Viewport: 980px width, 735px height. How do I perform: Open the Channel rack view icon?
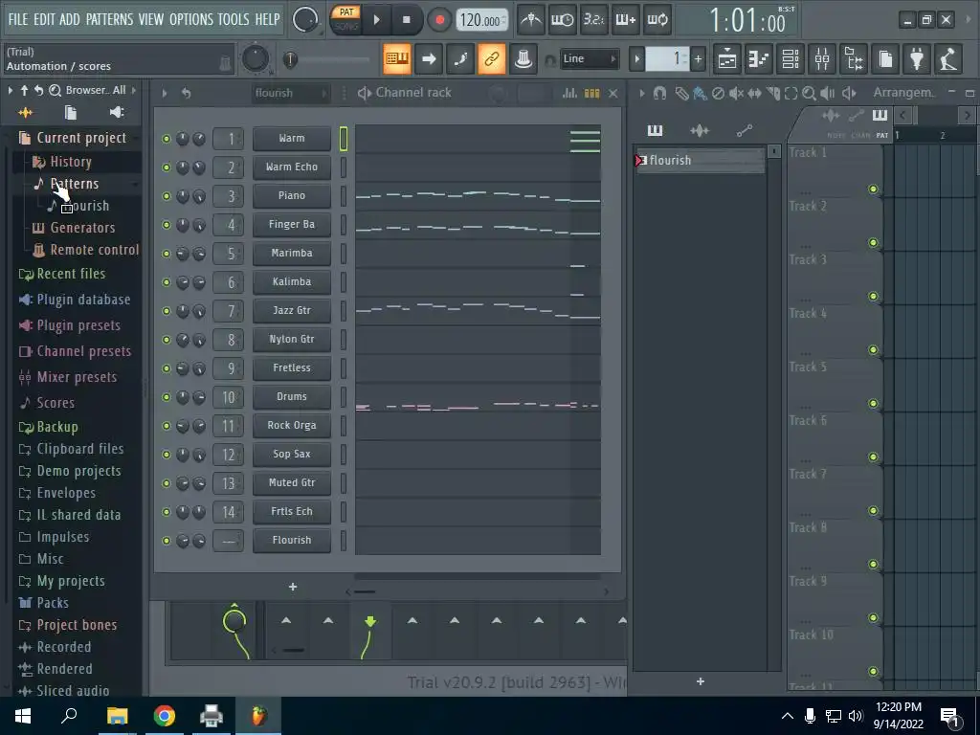coord(790,59)
